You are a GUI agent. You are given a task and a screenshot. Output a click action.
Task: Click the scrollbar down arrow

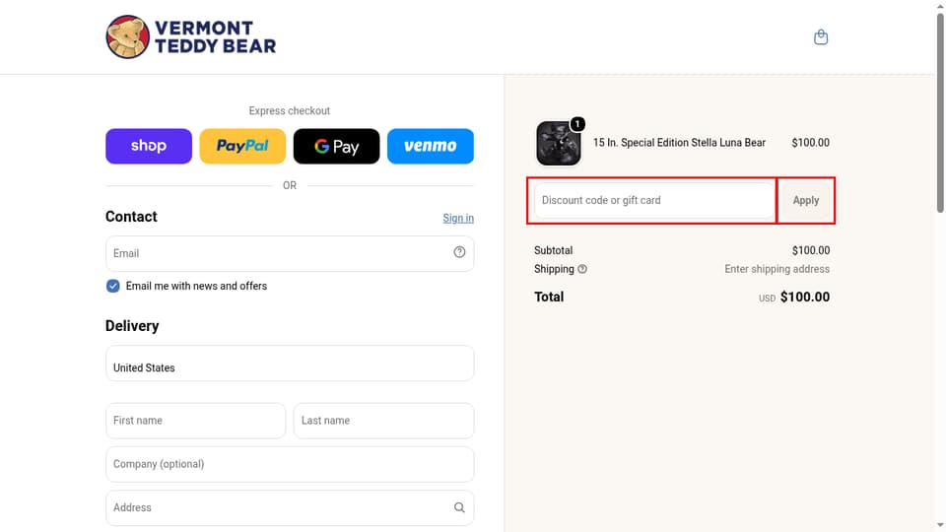(940, 526)
